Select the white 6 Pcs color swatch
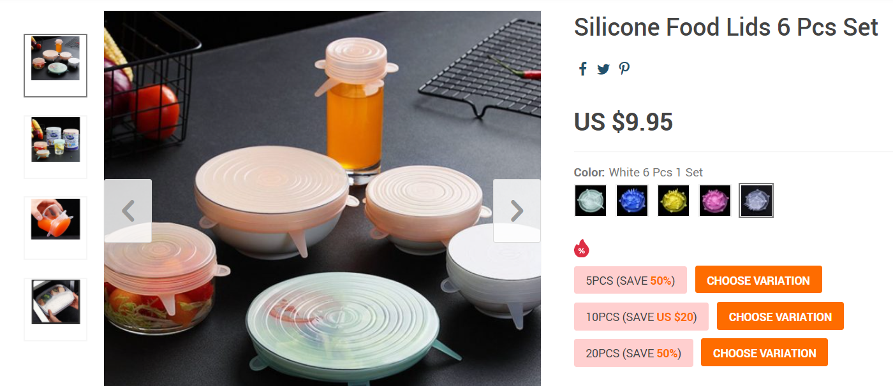The height and width of the screenshot is (386, 893). coord(756,201)
